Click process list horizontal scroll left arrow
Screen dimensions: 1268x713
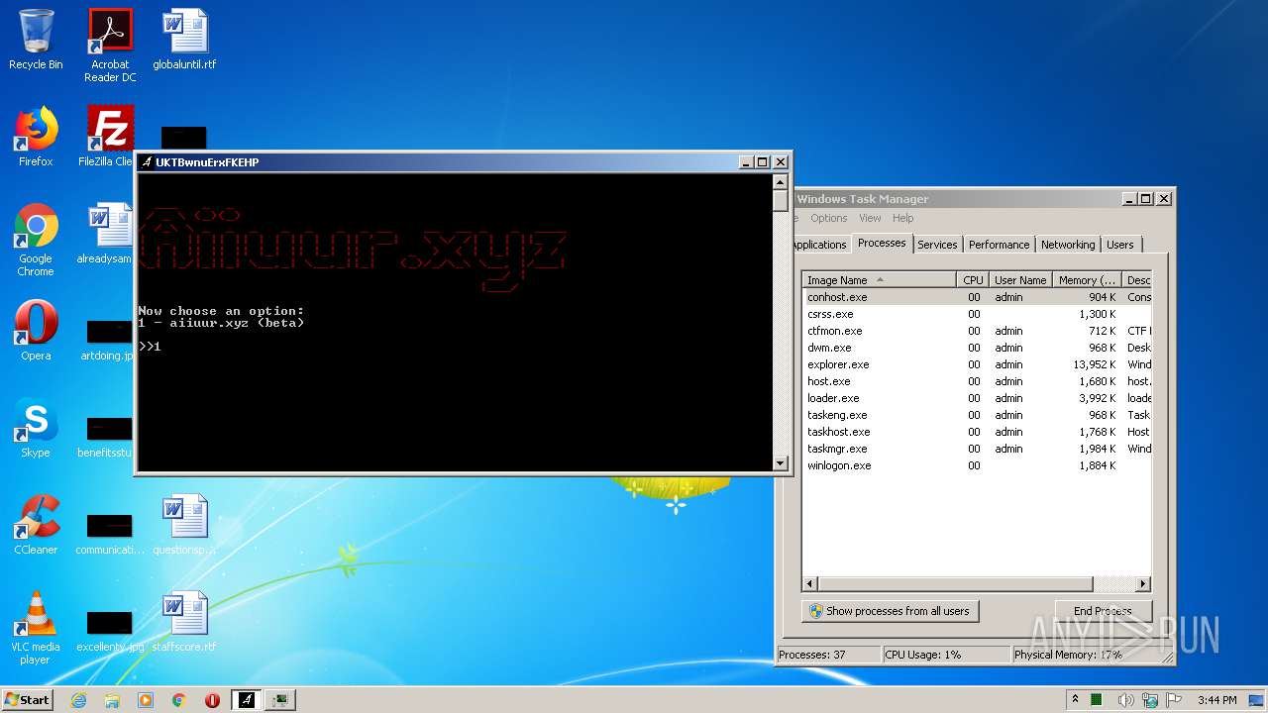810,584
